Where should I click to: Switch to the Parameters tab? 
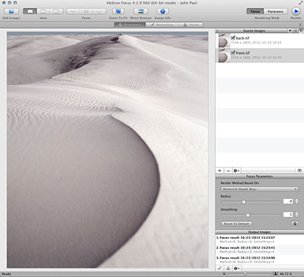[x=130, y=25]
